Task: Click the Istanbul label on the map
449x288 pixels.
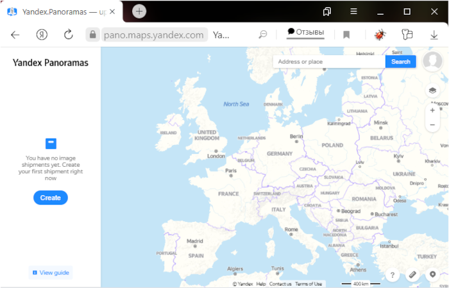Action: (389, 246)
